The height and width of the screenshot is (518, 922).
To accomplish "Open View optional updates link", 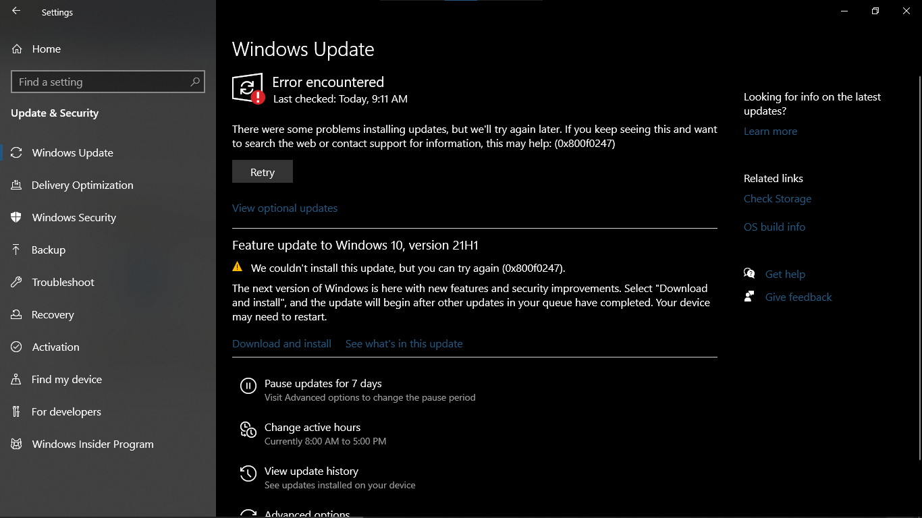I will click(x=285, y=208).
